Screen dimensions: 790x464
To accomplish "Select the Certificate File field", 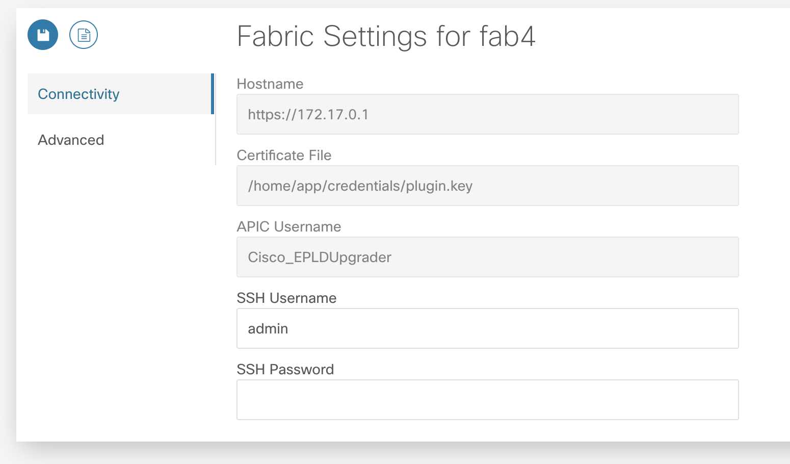I will pyautogui.click(x=488, y=186).
